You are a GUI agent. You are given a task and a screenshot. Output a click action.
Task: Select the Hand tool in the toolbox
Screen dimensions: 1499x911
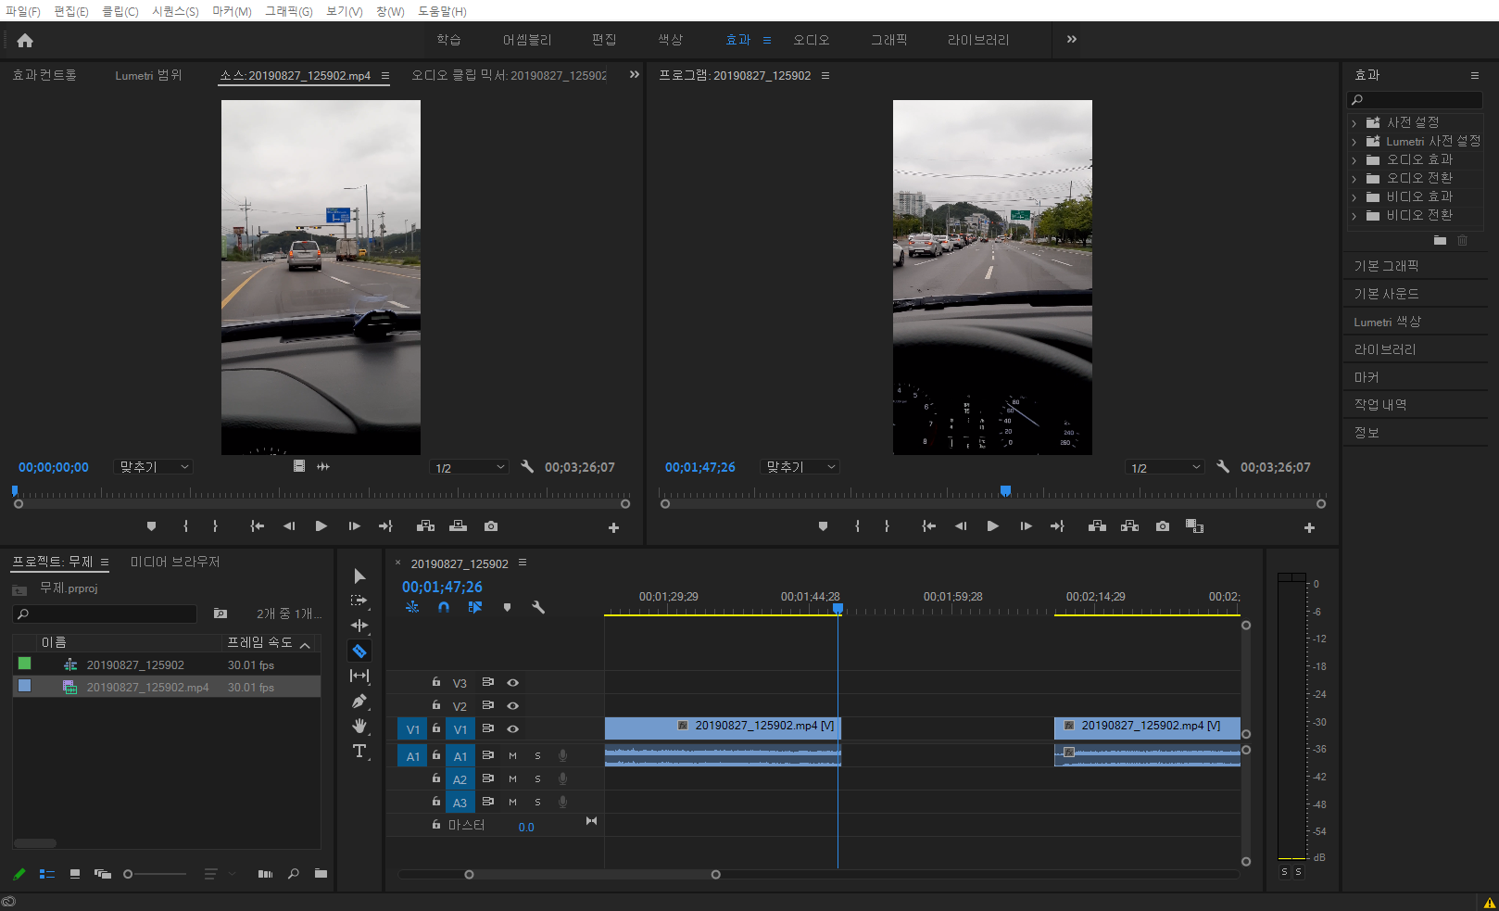click(x=359, y=726)
